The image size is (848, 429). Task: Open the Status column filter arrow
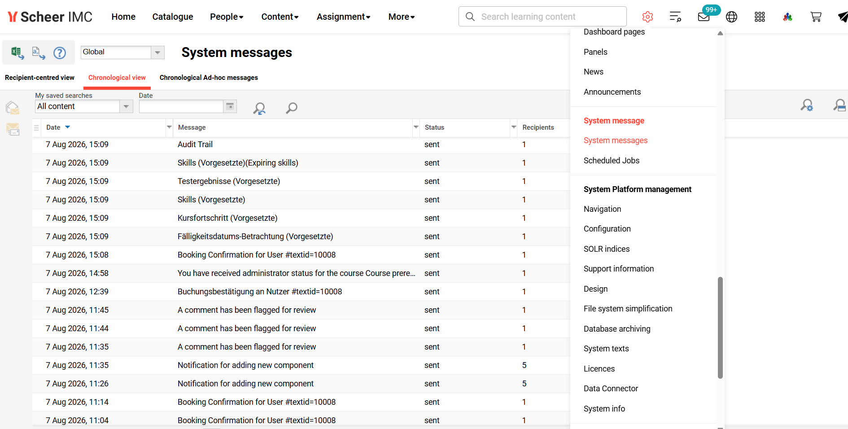coord(514,127)
